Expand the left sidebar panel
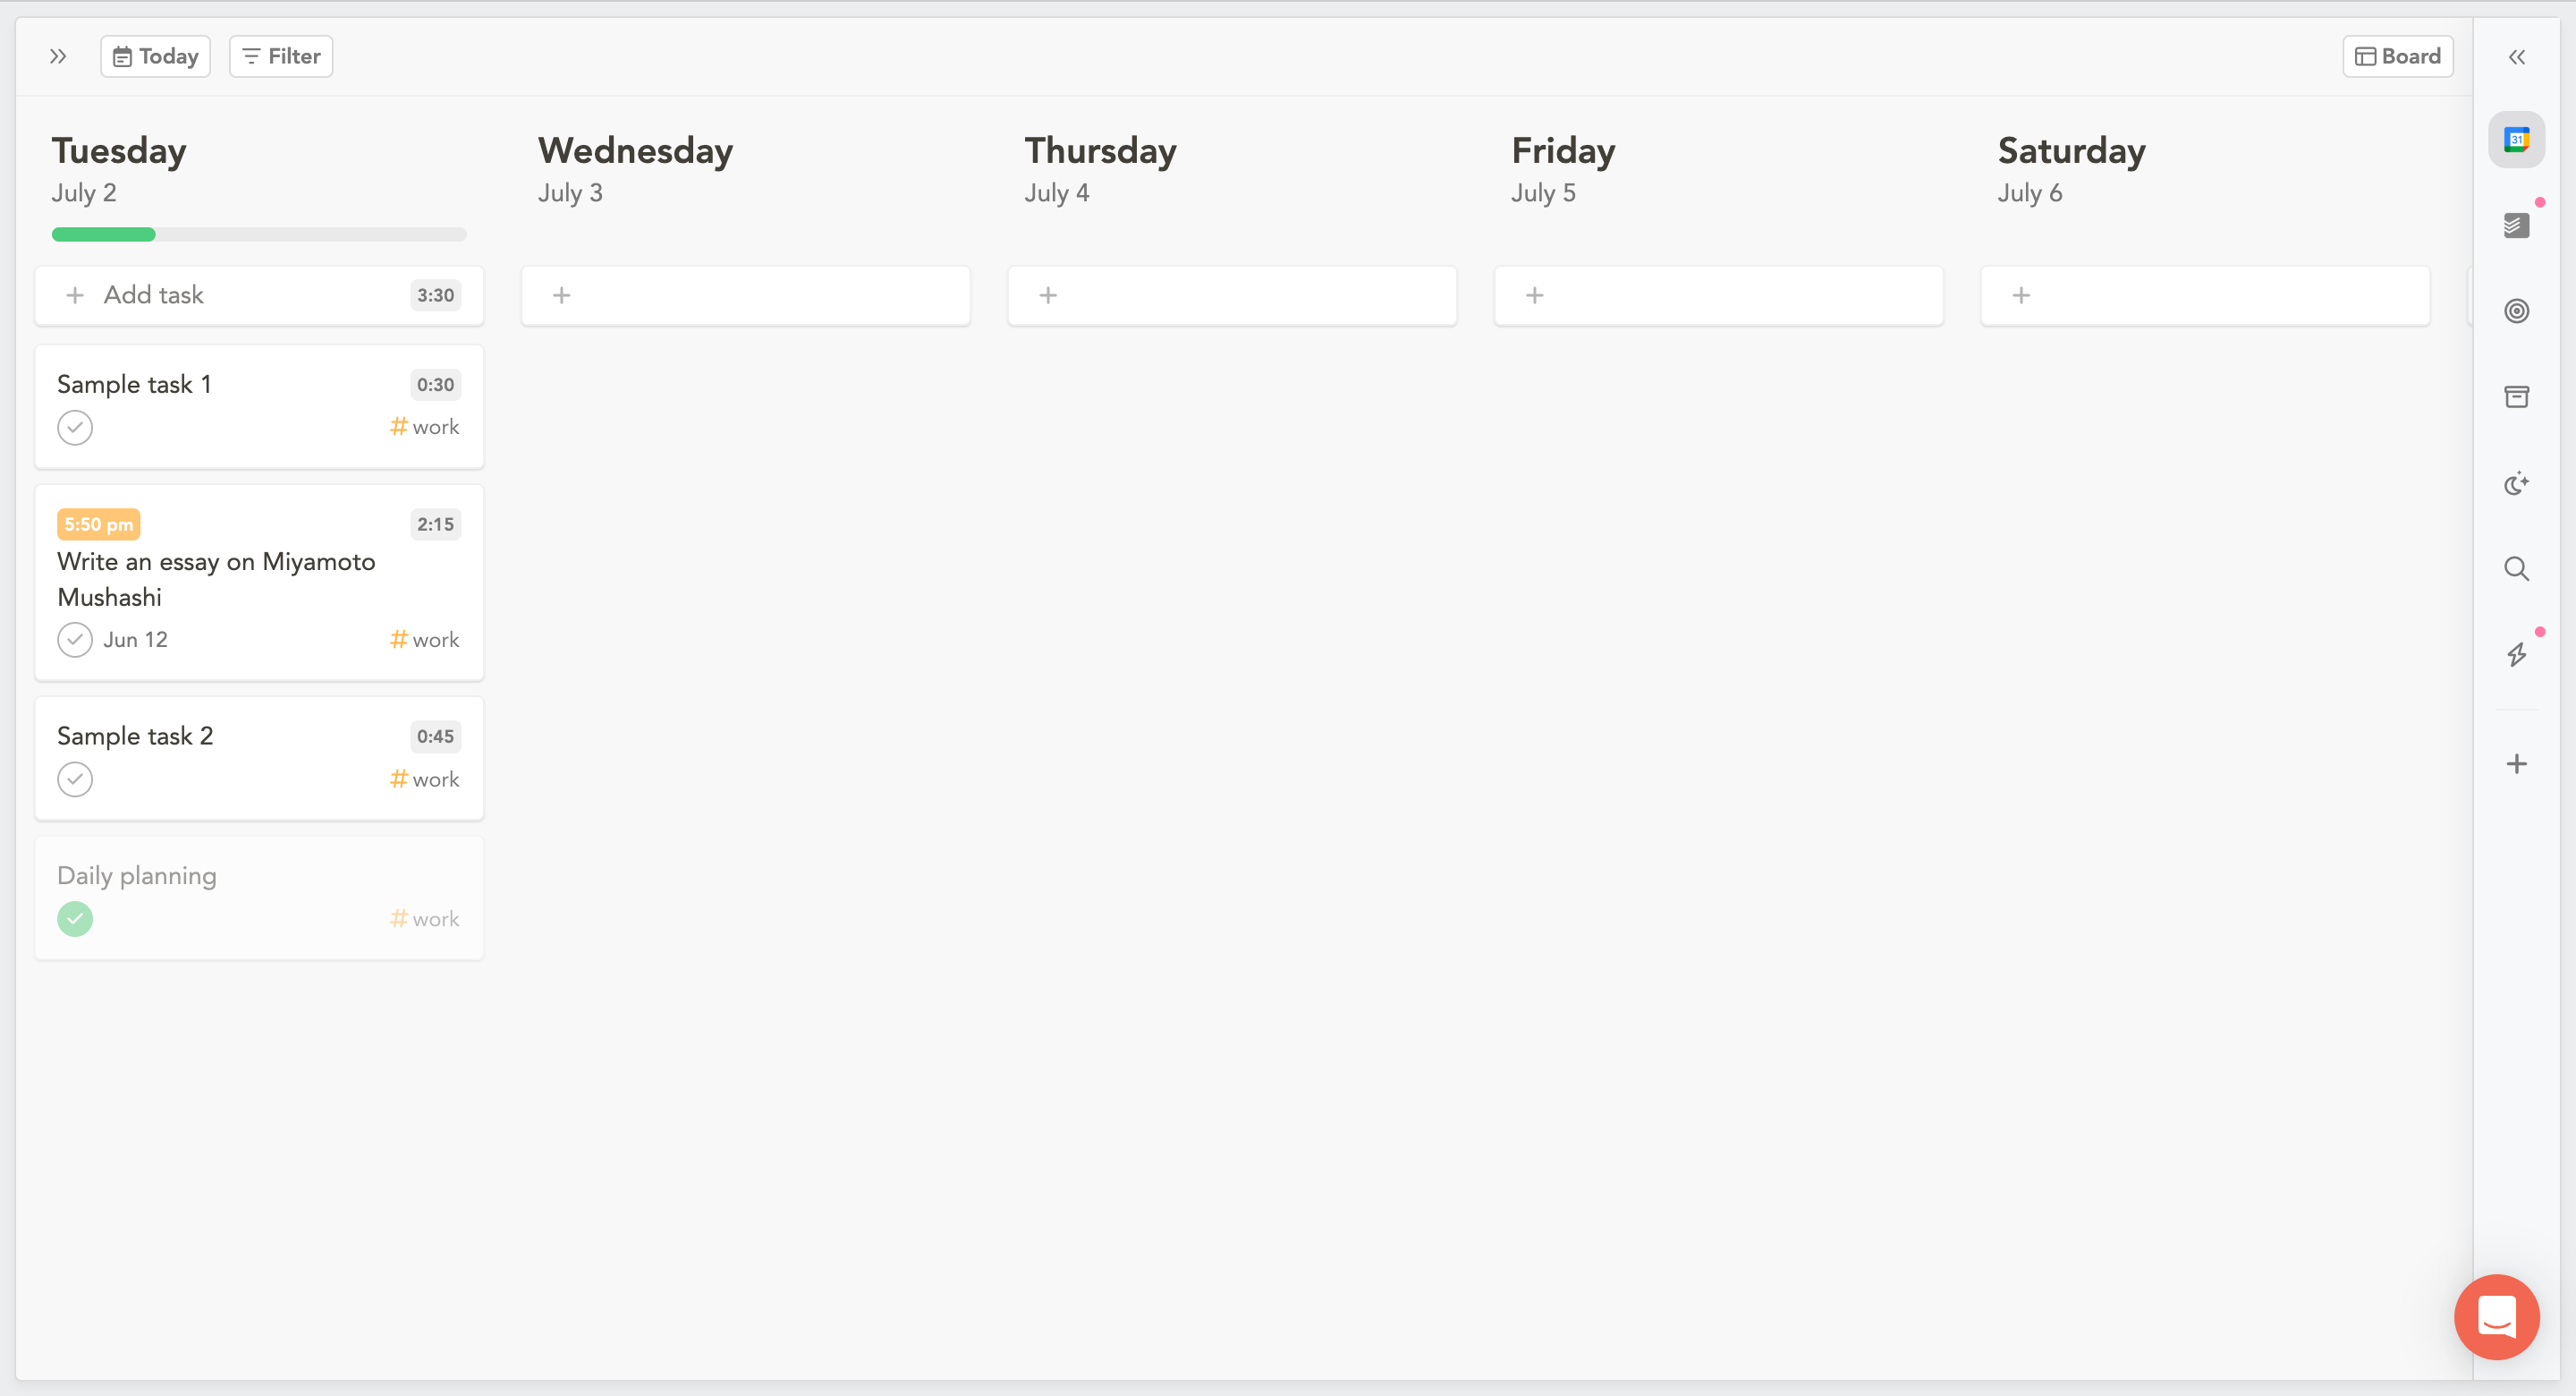 [x=58, y=57]
